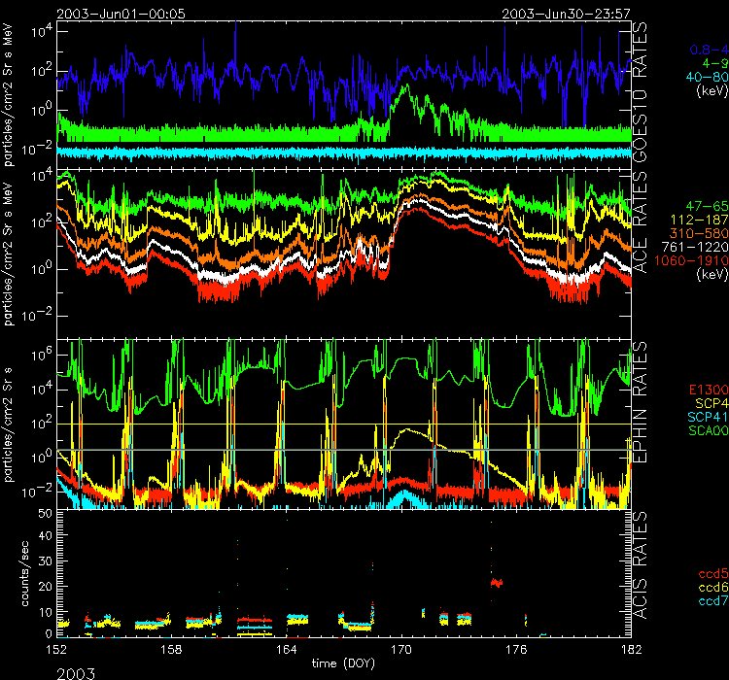The height and width of the screenshot is (680, 729).
Task: Click the 2003 year label below plot
Action: click(x=78, y=670)
